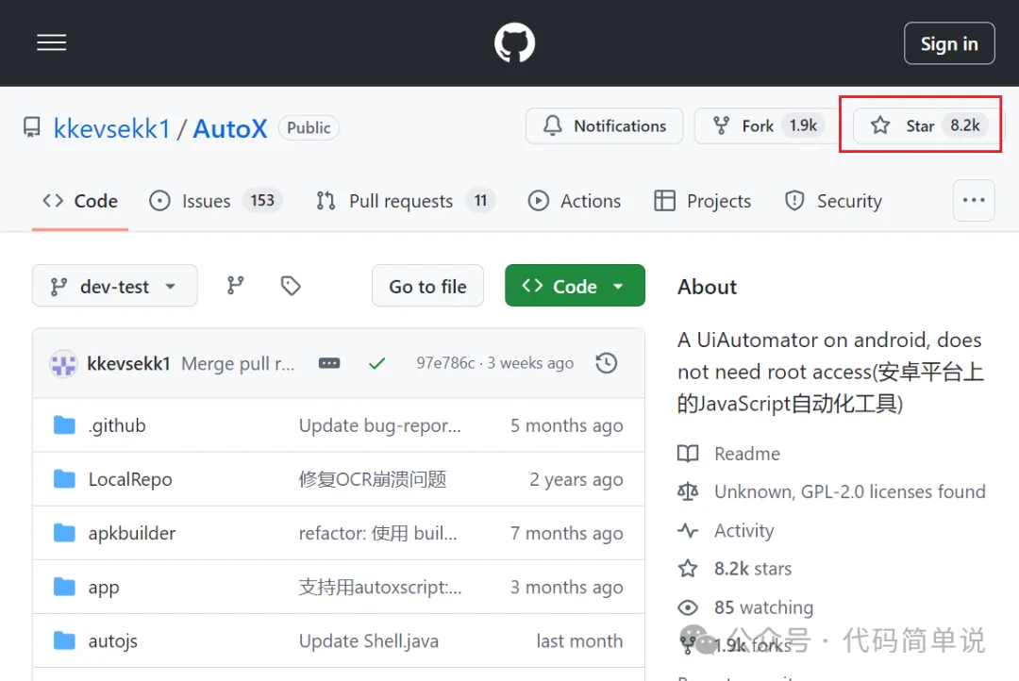Click the star icon beside 8.2k stars
Screen dimensions: 1019x681
click(x=688, y=569)
